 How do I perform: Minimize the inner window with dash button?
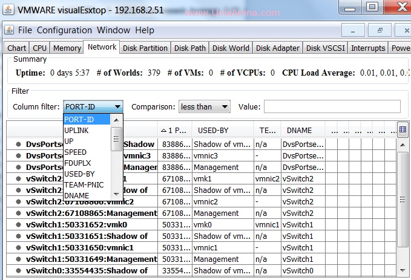click(x=353, y=31)
